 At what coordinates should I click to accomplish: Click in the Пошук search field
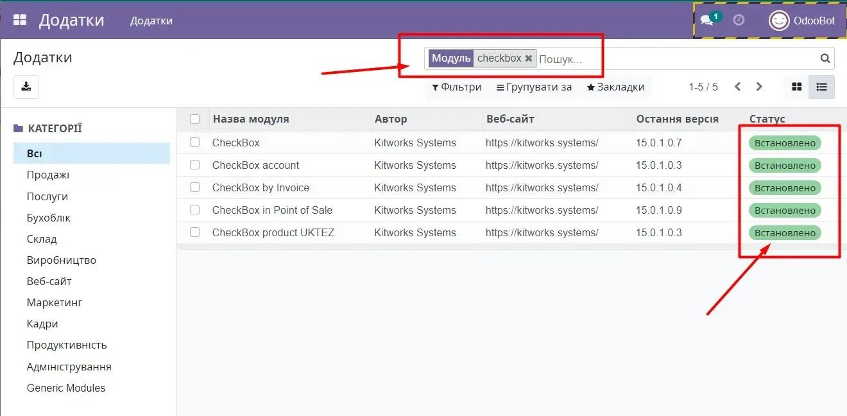tap(674, 58)
